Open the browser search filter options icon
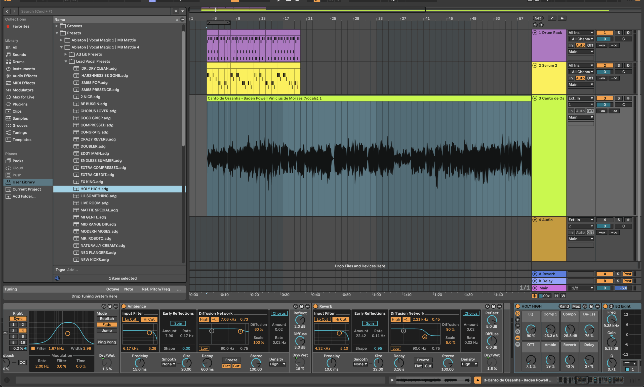 (x=176, y=11)
